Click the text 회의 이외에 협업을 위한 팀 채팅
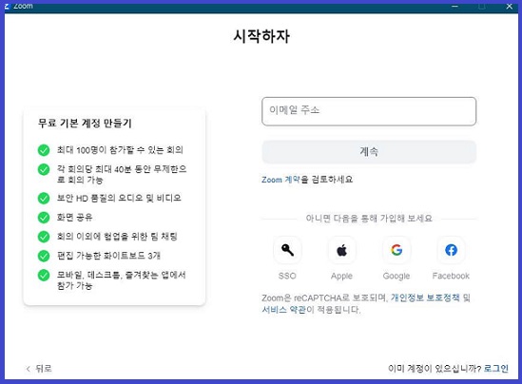This screenshot has width=522, height=384. [117, 237]
